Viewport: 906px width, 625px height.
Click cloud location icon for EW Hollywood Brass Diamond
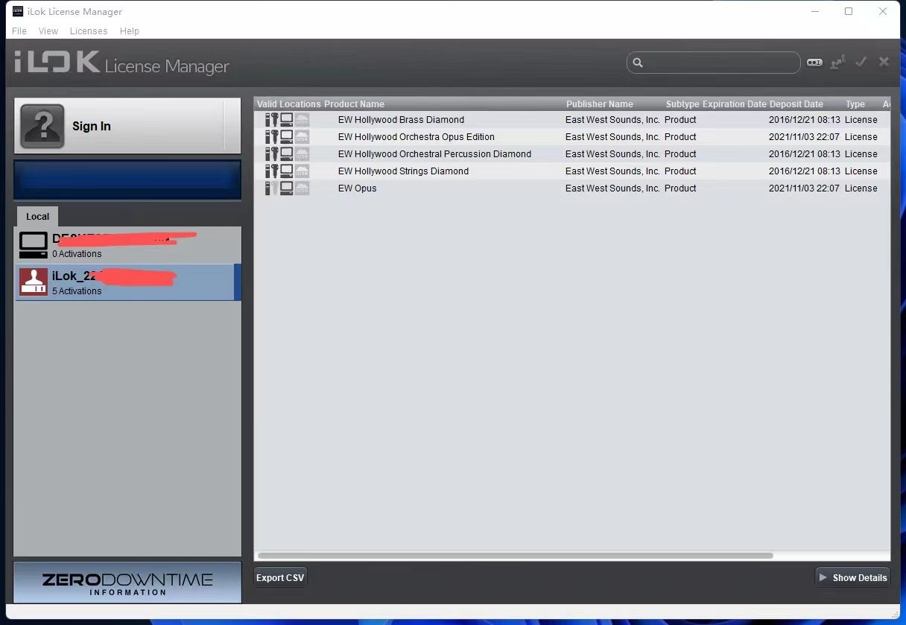(x=302, y=120)
